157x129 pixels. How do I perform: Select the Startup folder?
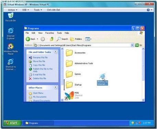(74, 85)
